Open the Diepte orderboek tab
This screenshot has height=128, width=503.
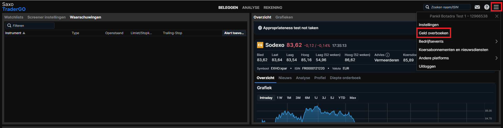pos(345,78)
